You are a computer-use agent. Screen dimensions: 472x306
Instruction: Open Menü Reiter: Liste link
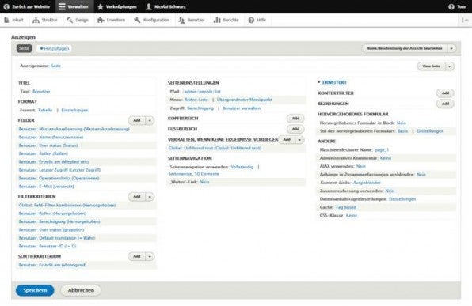196,100
